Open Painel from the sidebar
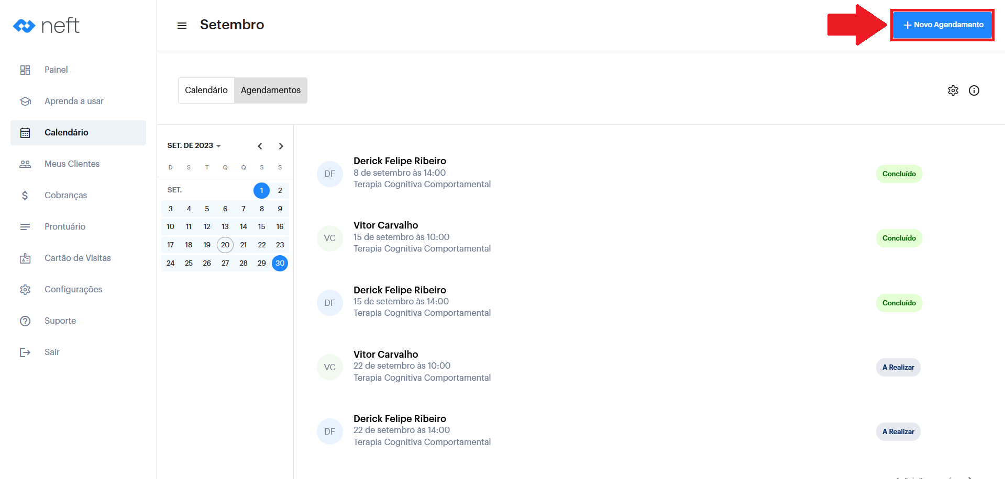This screenshot has width=1005, height=479. tap(56, 70)
